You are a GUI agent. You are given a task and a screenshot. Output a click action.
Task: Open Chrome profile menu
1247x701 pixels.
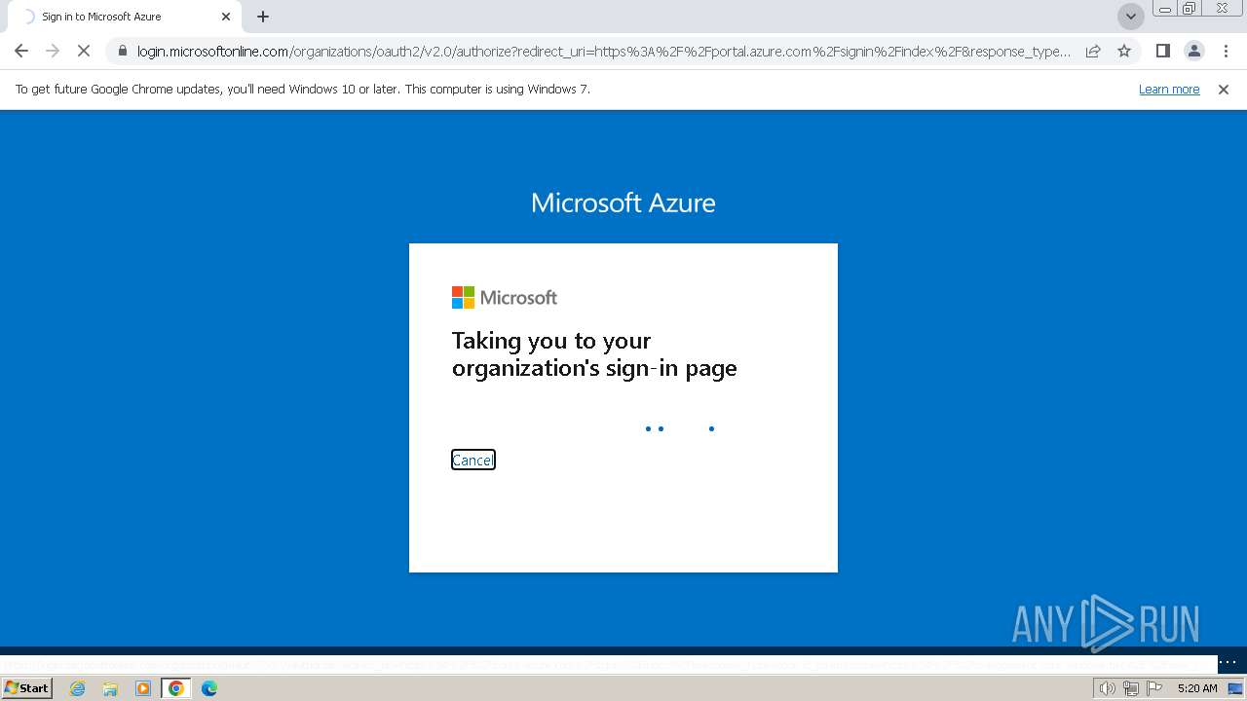[x=1194, y=51]
